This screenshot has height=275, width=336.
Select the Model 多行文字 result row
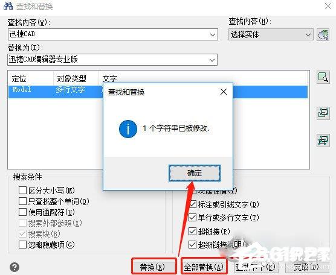click(158, 92)
